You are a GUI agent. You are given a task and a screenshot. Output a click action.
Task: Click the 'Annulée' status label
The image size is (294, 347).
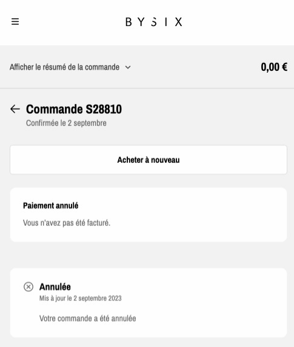tap(55, 287)
